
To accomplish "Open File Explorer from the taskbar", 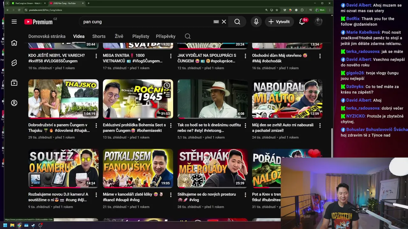I will coord(12,225).
